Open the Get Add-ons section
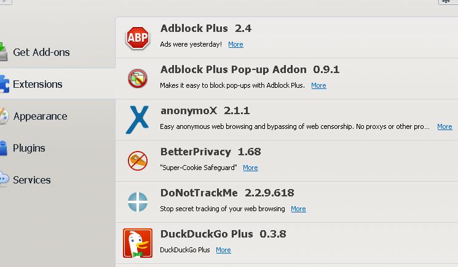 pos(41,52)
